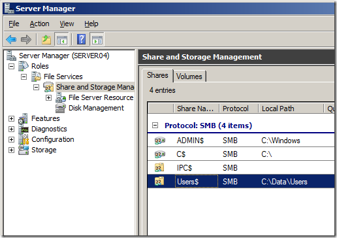Viewport: 337px width, 238px height.
Task: Sort by the Local Path column header
Action: click(291, 109)
